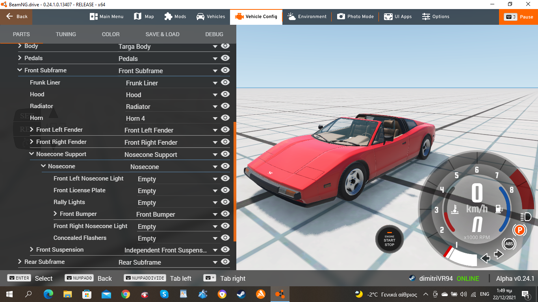The height and width of the screenshot is (302, 538).
Task: Hide the Radiator part
Action: coord(225,106)
